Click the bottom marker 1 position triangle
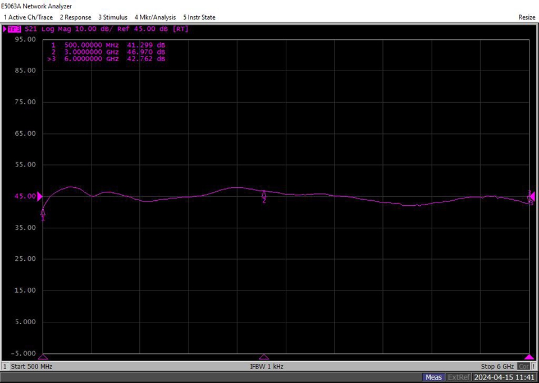Image resolution: width=539 pixels, height=383 pixels. tap(43, 357)
